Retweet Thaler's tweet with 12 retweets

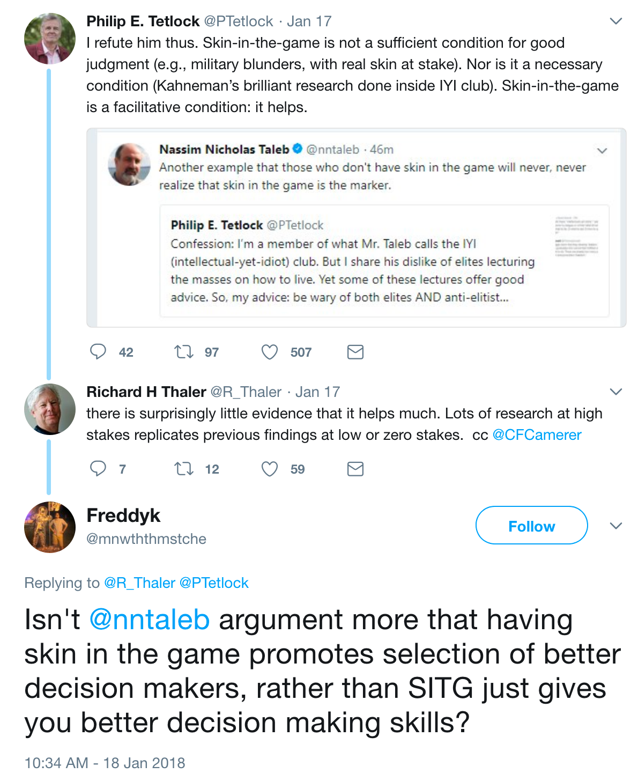pos(184,469)
